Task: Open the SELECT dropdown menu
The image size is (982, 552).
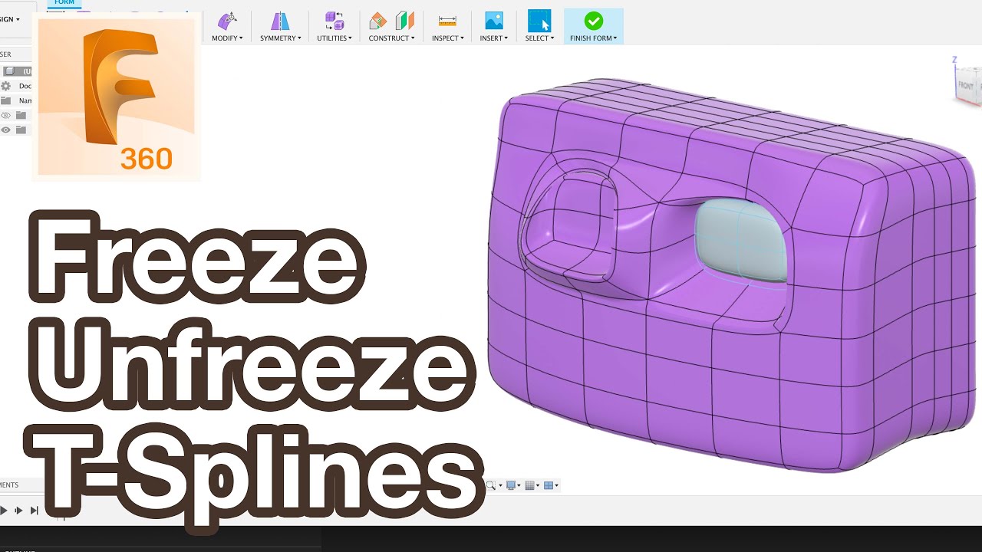Action: point(539,38)
